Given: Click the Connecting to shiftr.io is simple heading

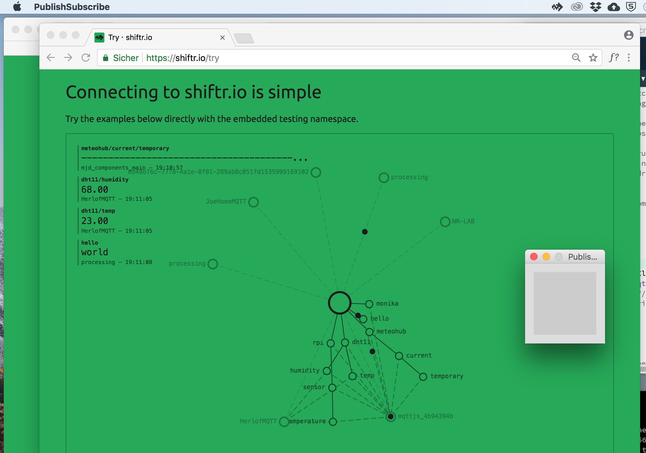Looking at the screenshot, I should 193,92.
